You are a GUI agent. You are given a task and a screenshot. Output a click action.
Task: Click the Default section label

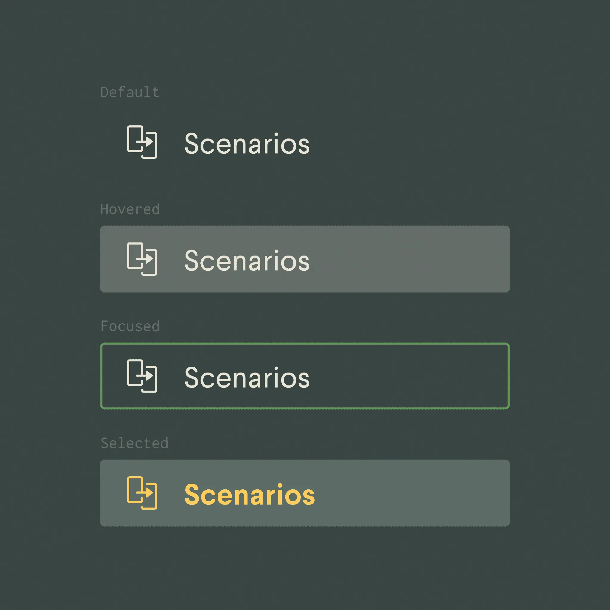point(130,91)
